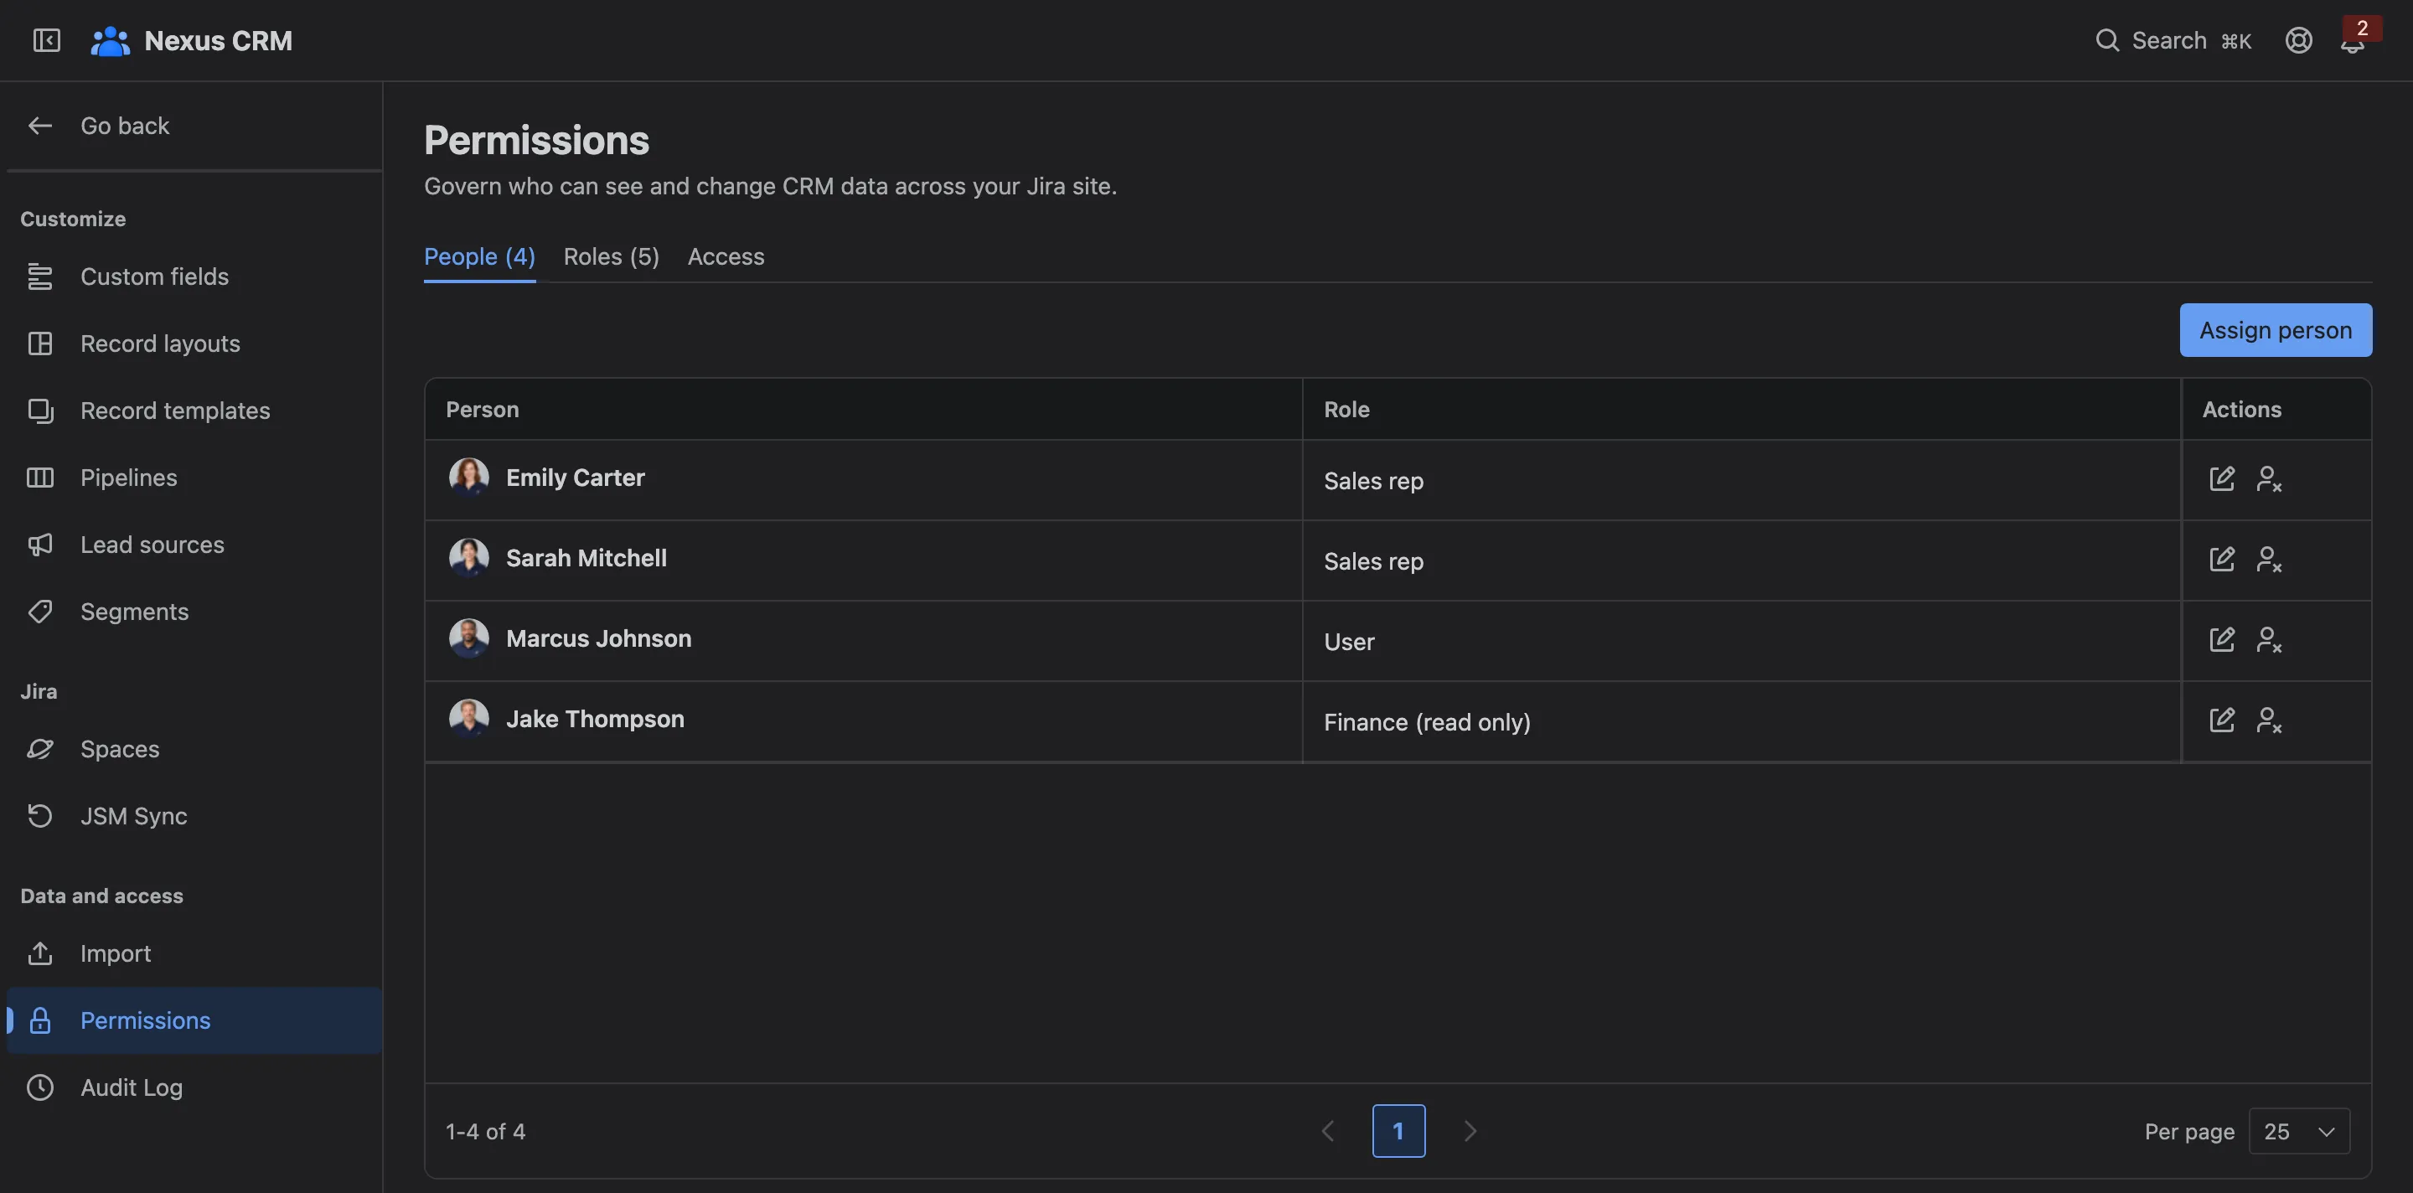
Task: Switch to the People (4) tab
Action: [x=479, y=256]
